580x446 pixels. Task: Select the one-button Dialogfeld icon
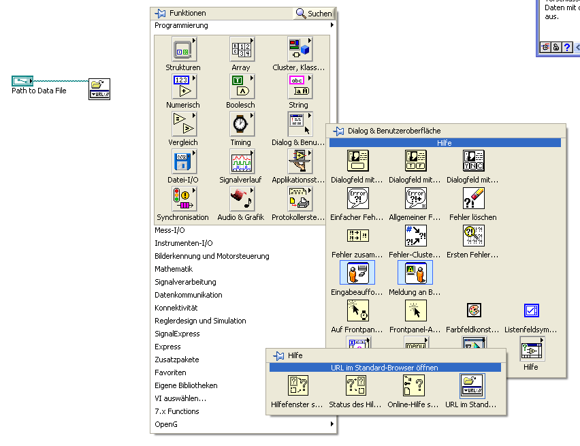point(357,161)
